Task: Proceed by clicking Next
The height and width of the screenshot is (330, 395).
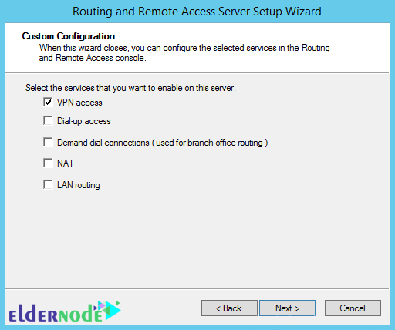Action: coord(287,308)
